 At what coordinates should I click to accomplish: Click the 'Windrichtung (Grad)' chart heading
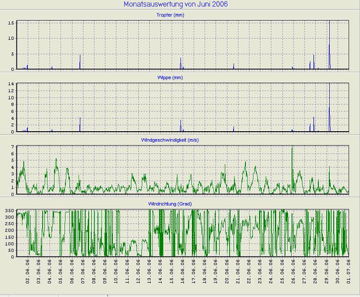[x=169, y=204]
